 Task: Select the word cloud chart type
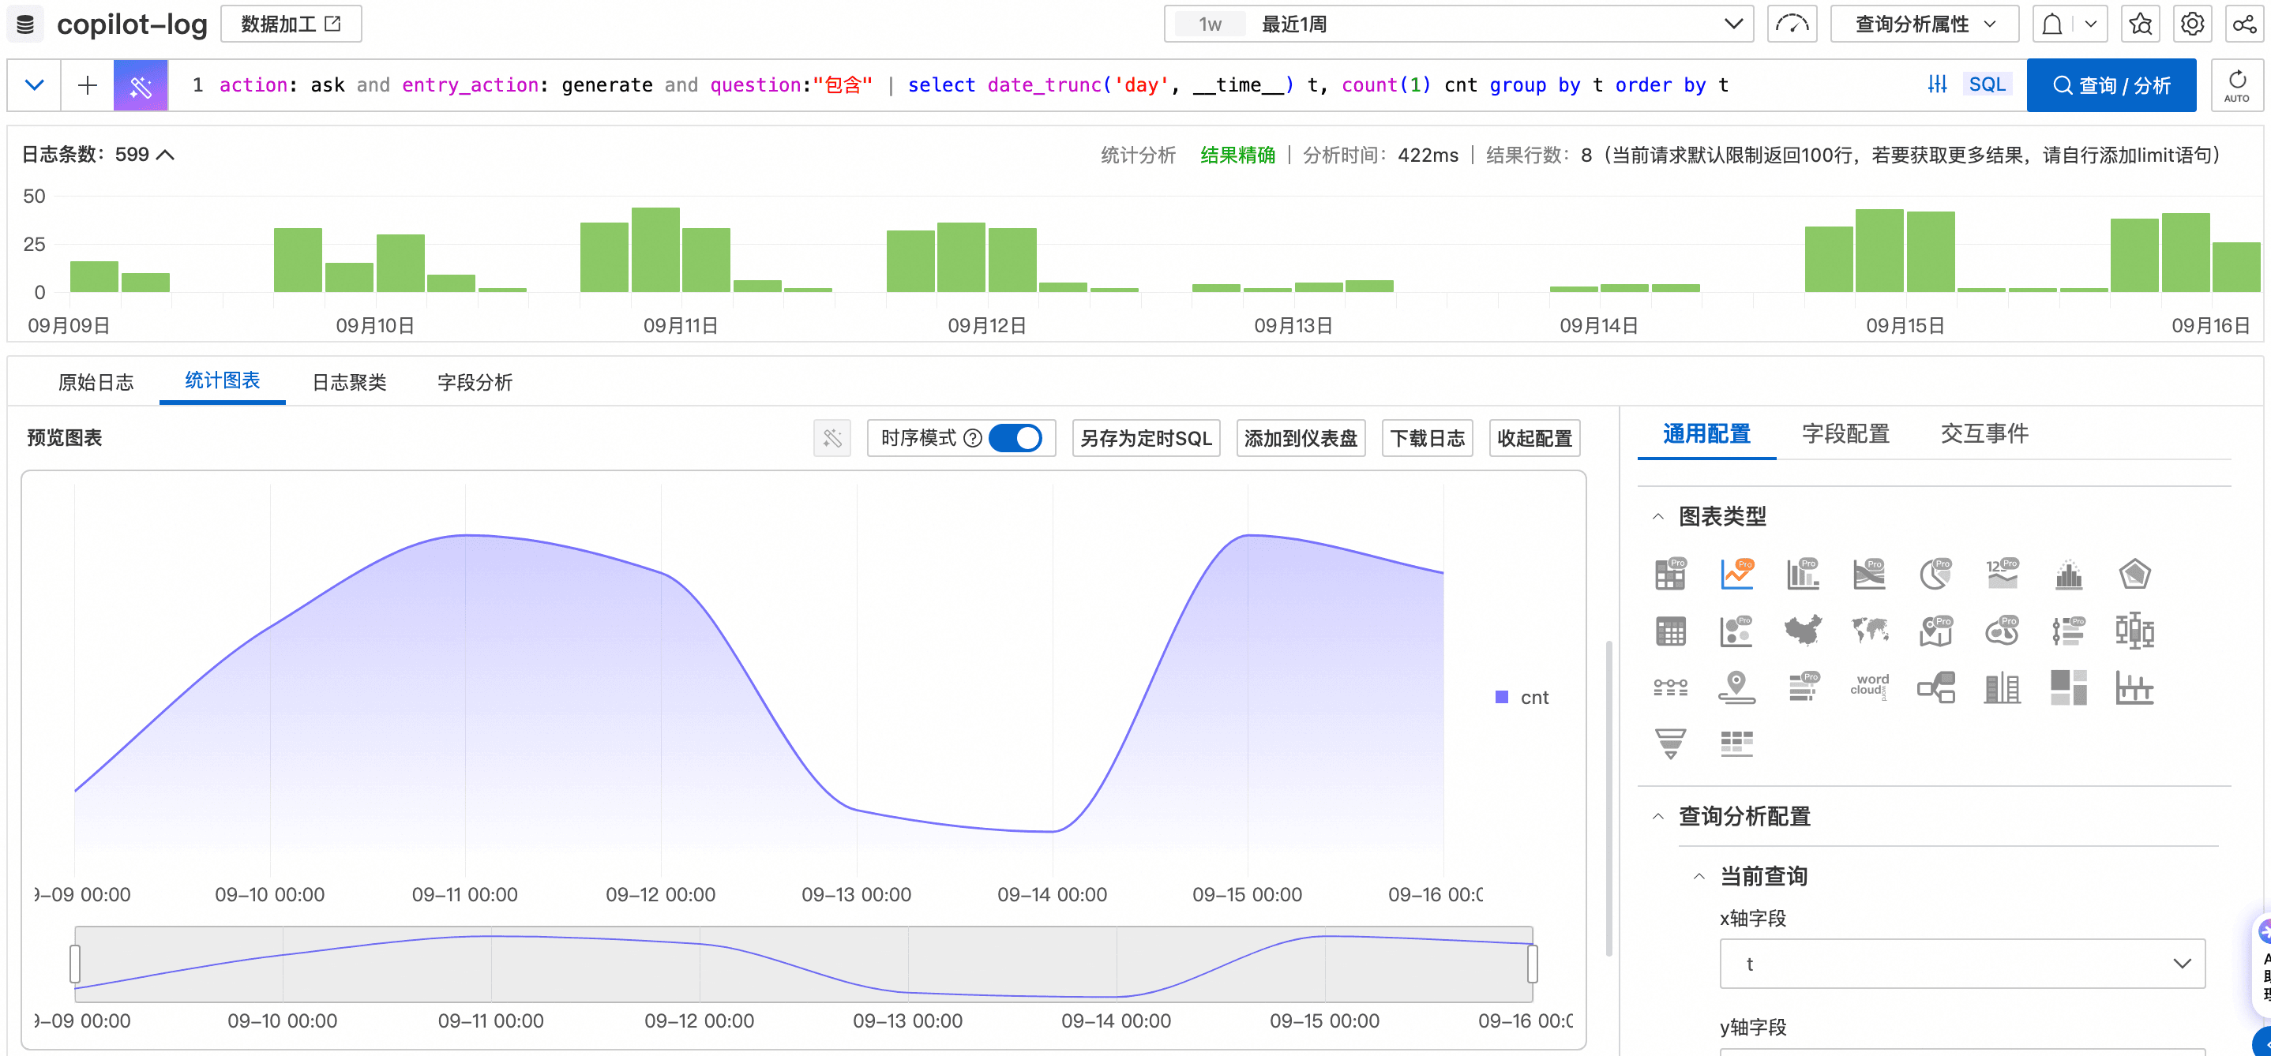(x=1869, y=687)
